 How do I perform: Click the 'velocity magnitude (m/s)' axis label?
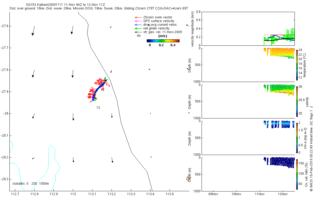192,29
